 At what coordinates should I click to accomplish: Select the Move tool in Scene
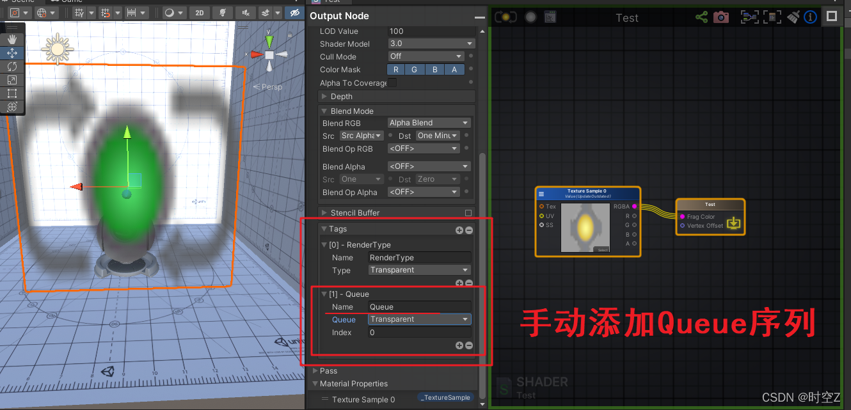point(12,53)
